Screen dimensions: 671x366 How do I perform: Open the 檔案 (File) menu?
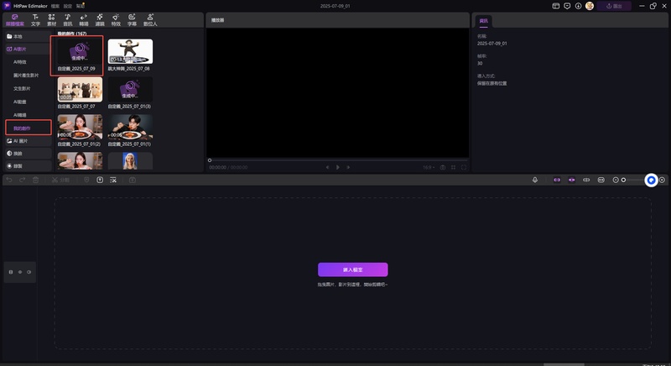(53, 6)
